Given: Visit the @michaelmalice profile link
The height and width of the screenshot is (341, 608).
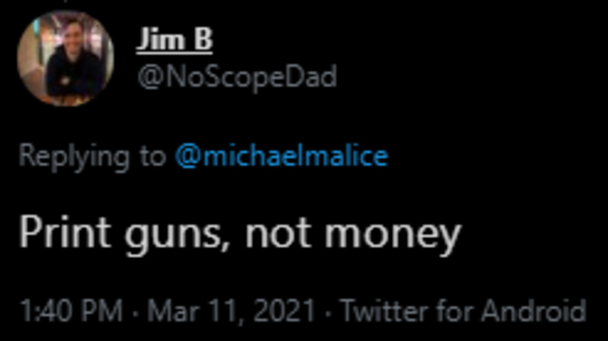Looking at the screenshot, I should click(281, 156).
